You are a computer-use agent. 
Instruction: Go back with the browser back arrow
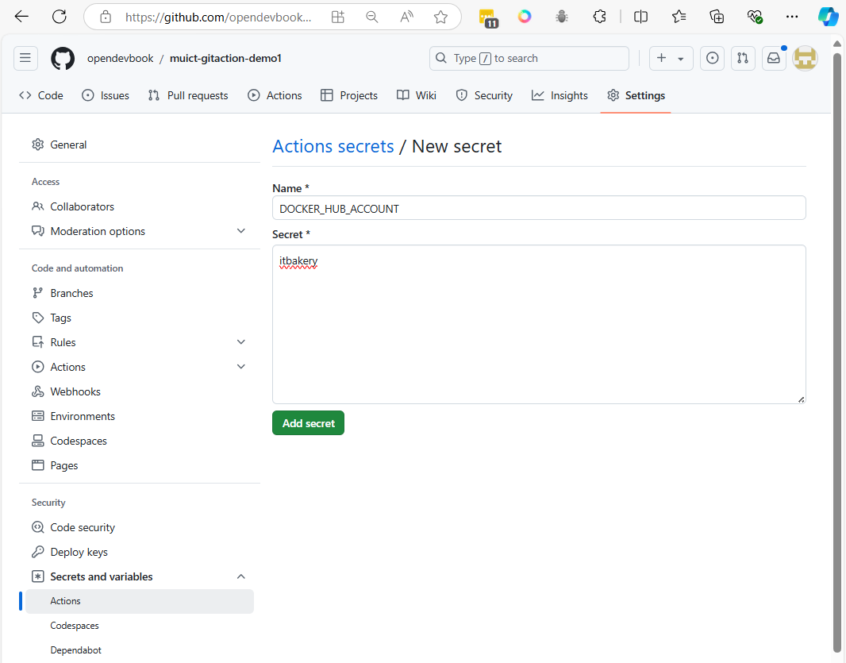coord(21,17)
